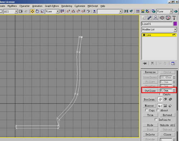Click the Extend button
Screen dimensions: 179x141
167,115
